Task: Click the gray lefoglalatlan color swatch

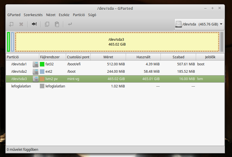Action: pyautogui.click(x=42, y=86)
